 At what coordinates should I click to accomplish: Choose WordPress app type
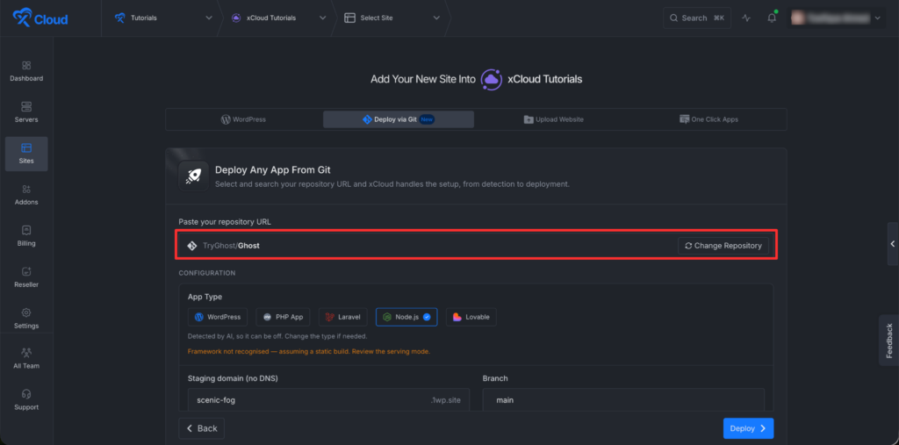click(218, 317)
